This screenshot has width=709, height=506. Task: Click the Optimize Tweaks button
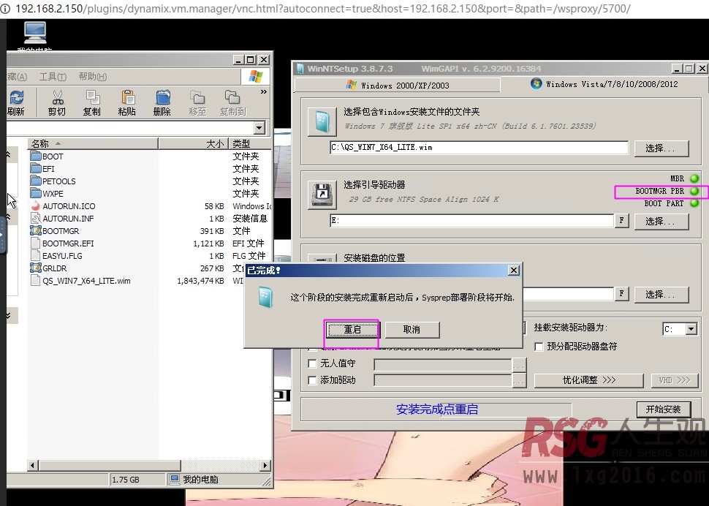point(588,380)
